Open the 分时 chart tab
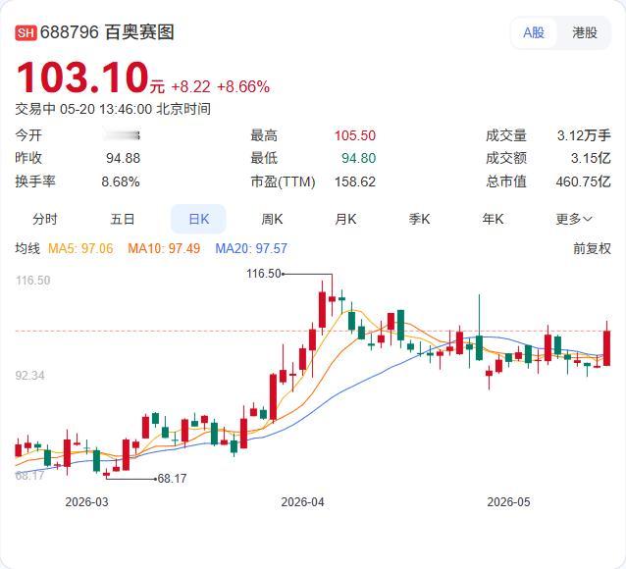Screen dimensions: 626x569 point(45,219)
